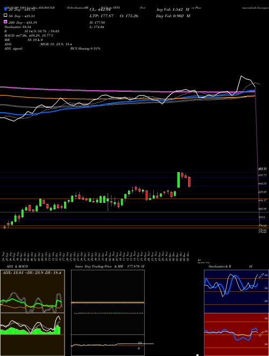Image resolution: width=269 pixels, height=356 pixels.
Task: Click the 429.33 price axis label
Action: (x=263, y=192)
